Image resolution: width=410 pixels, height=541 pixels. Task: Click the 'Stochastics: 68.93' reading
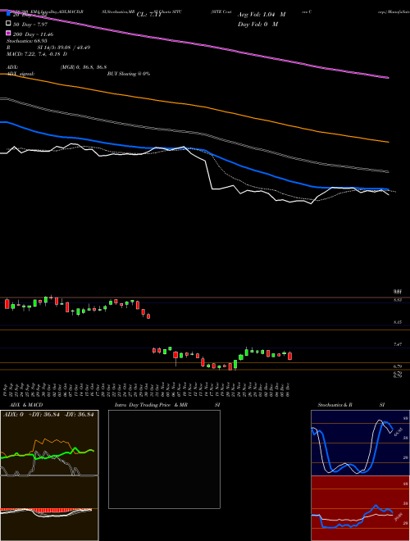pos(26,41)
